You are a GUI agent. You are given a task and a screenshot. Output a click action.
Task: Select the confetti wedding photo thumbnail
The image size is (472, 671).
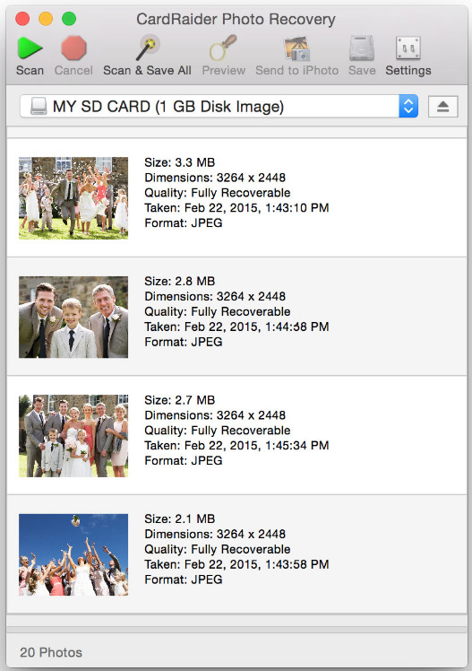pyautogui.click(x=73, y=197)
